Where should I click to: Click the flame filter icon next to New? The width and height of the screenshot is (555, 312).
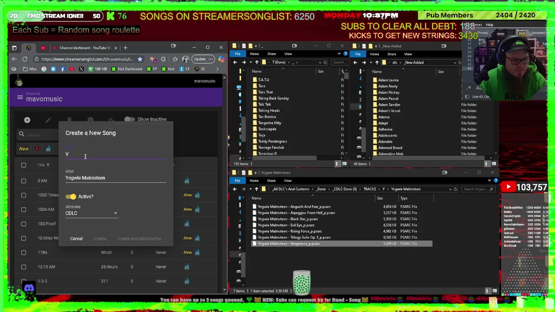48,149
